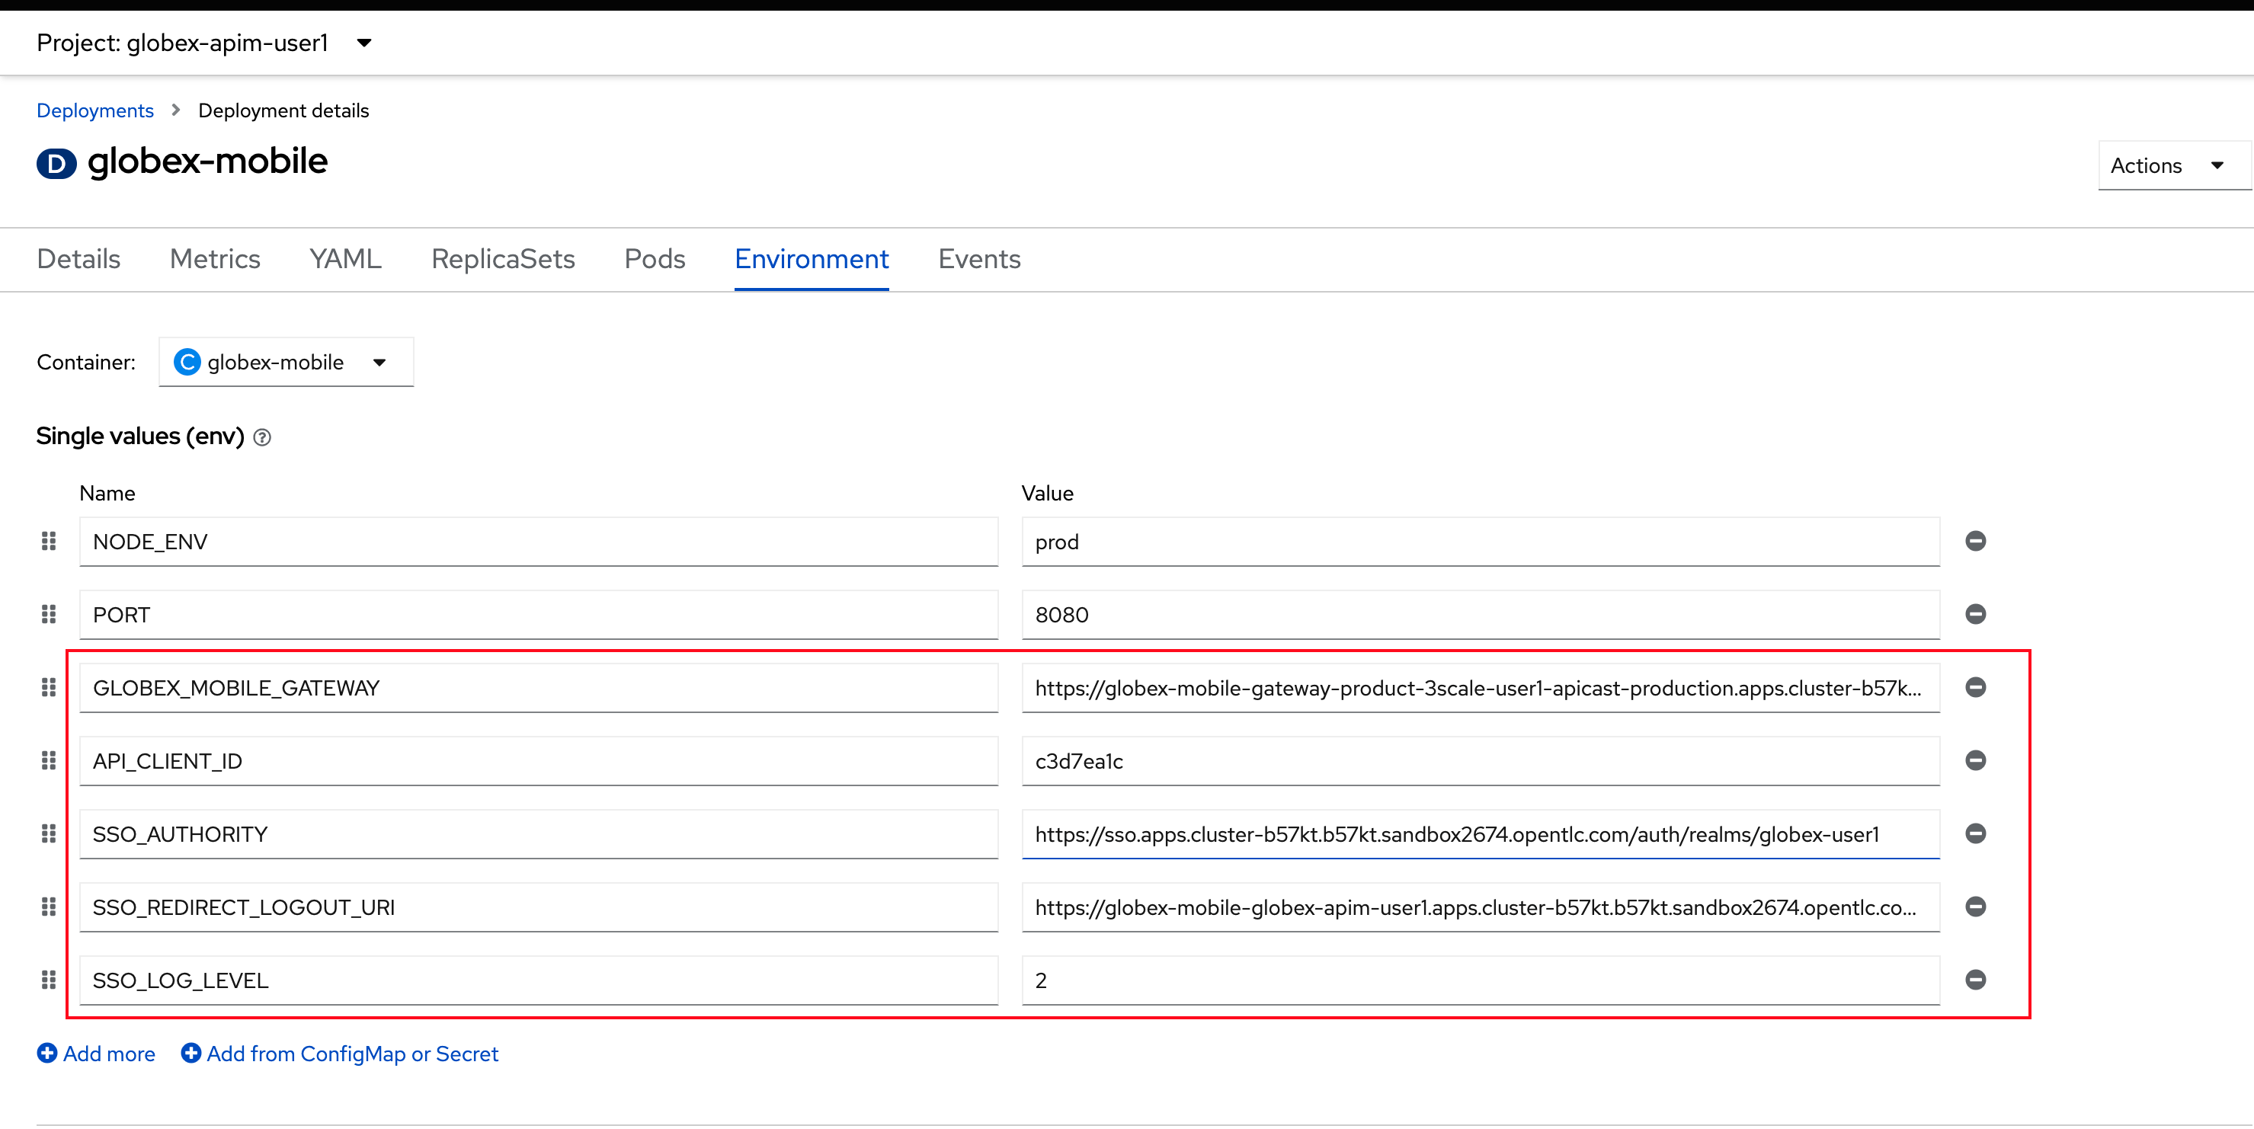2254x1129 pixels.
Task: Click the Deployment details breadcrumb text
Action: [x=283, y=110]
